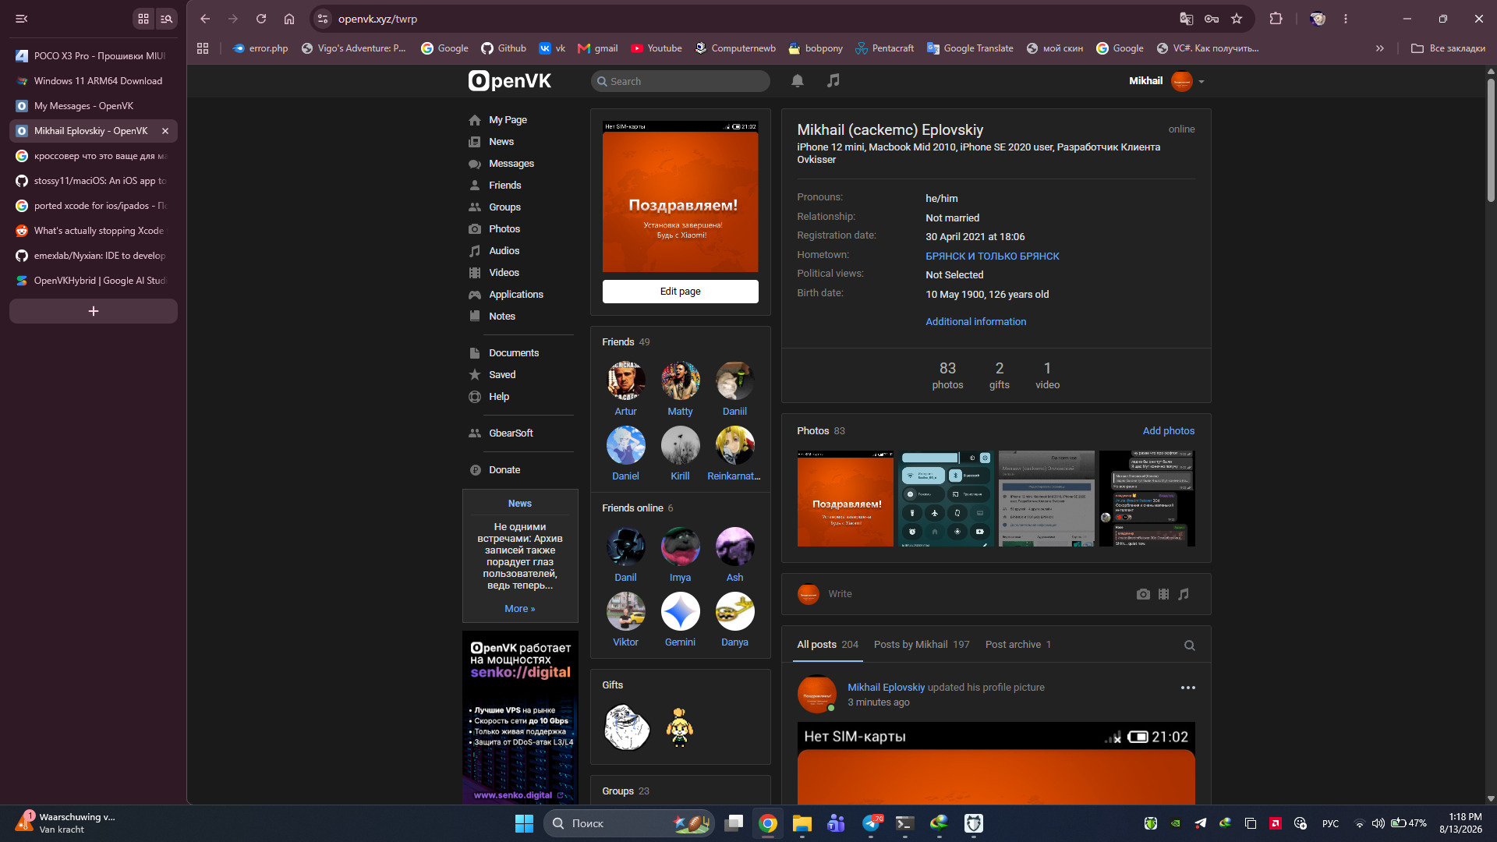The height and width of the screenshot is (842, 1497).
Task: Click the My Page house icon
Action: pyautogui.click(x=475, y=120)
